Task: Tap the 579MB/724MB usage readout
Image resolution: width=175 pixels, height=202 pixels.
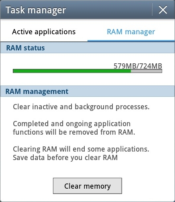Action: point(138,66)
